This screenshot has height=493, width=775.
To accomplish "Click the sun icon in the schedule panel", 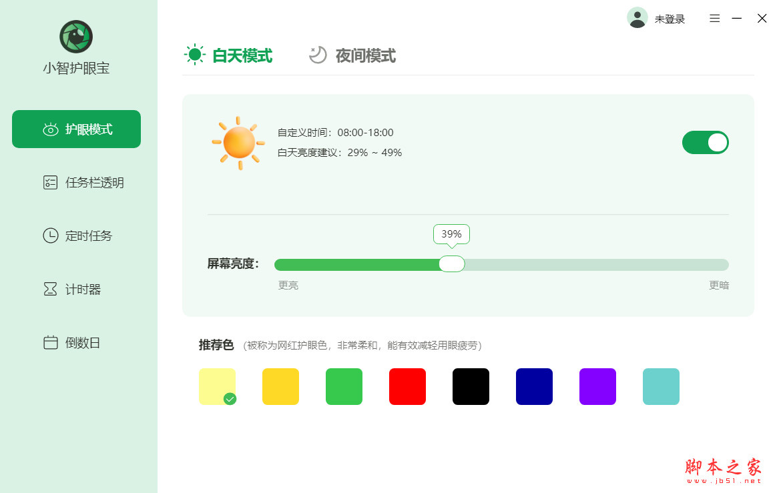I will pos(238,142).
